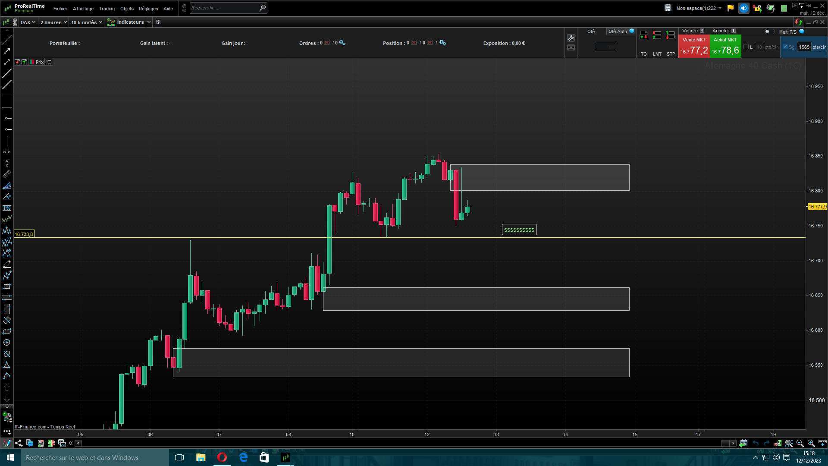Image resolution: width=828 pixels, height=466 pixels.
Task: Open the DAX instrument dropdown
Action: [28, 22]
